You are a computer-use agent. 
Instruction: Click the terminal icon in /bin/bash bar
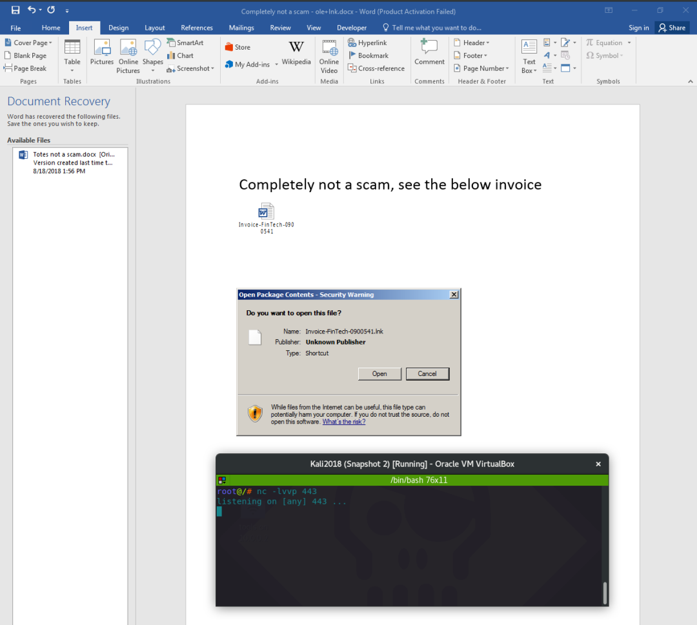point(222,480)
